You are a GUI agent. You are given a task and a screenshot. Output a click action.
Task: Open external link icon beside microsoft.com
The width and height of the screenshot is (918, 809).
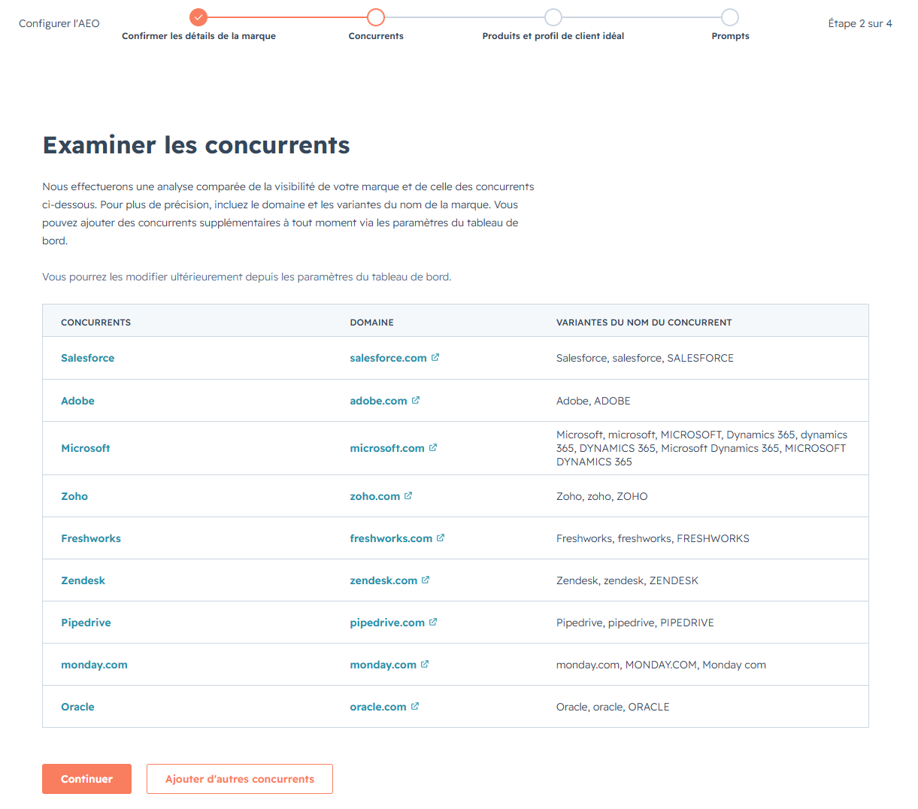tap(433, 448)
